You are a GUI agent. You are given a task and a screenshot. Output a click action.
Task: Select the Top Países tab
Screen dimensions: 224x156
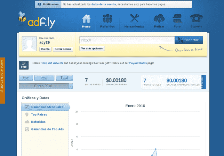[x=39, y=114]
